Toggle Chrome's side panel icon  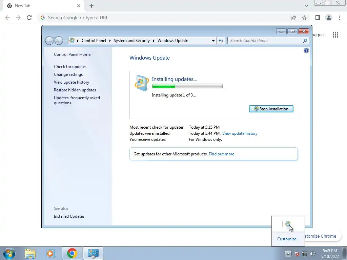pos(318,18)
